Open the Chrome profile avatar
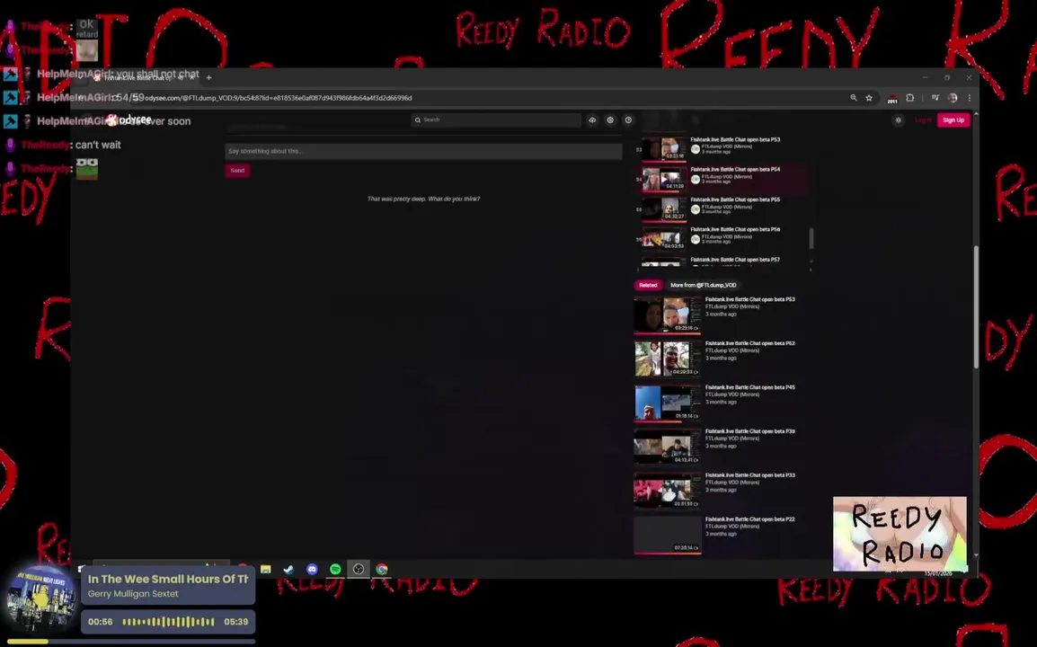This screenshot has width=1037, height=647. (x=953, y=98)
